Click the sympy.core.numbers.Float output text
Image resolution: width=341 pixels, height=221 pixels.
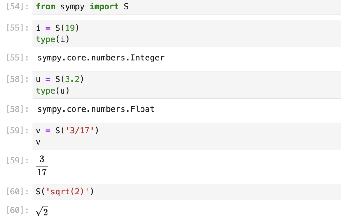(96, 109)
